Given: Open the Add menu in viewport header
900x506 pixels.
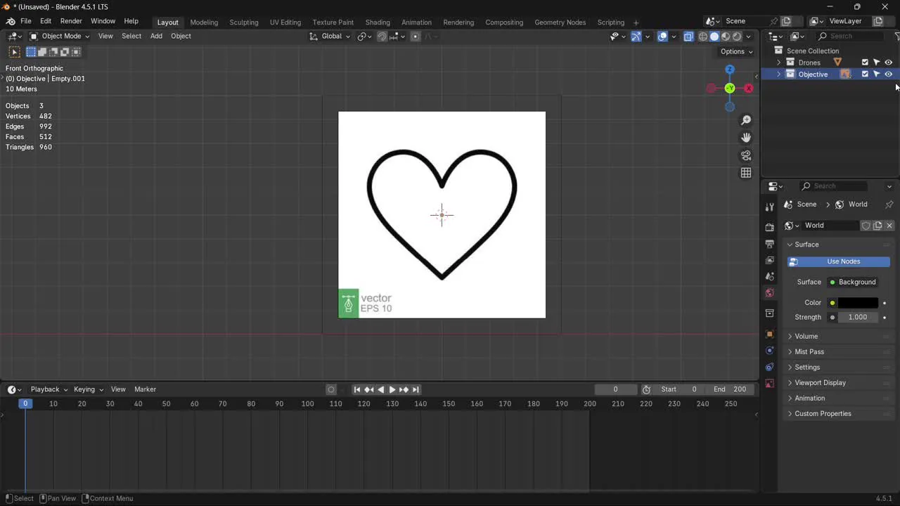Looking at the screenshot, I should coord(156,37).
